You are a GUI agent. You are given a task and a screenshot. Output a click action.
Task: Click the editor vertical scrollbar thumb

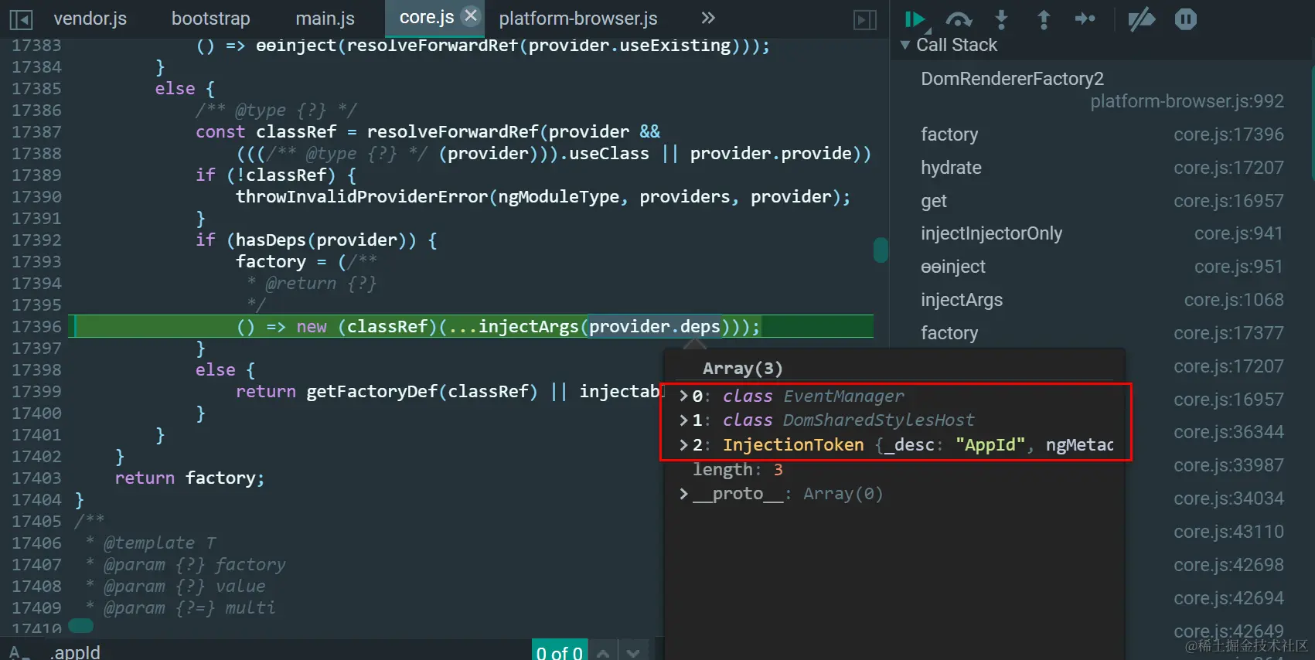pyautogui.click(x=881, y=250)
